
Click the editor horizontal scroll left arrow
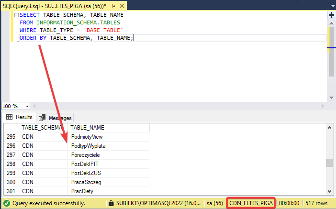pos(34,106)
